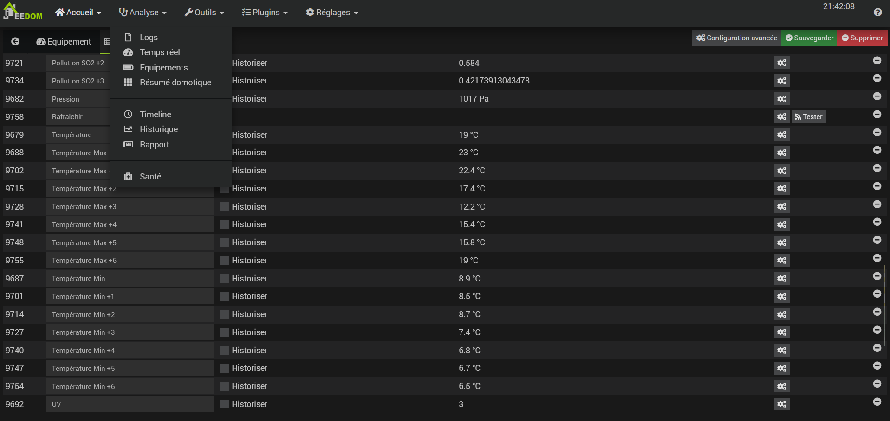Switch to the Equipement tab

64,42
